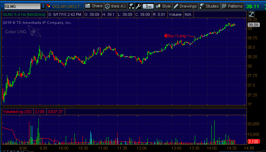Image resolution: width=266 pixels, height=152 pixels.
Task: Click the close value C: 39.09
Action: [142, 14]
